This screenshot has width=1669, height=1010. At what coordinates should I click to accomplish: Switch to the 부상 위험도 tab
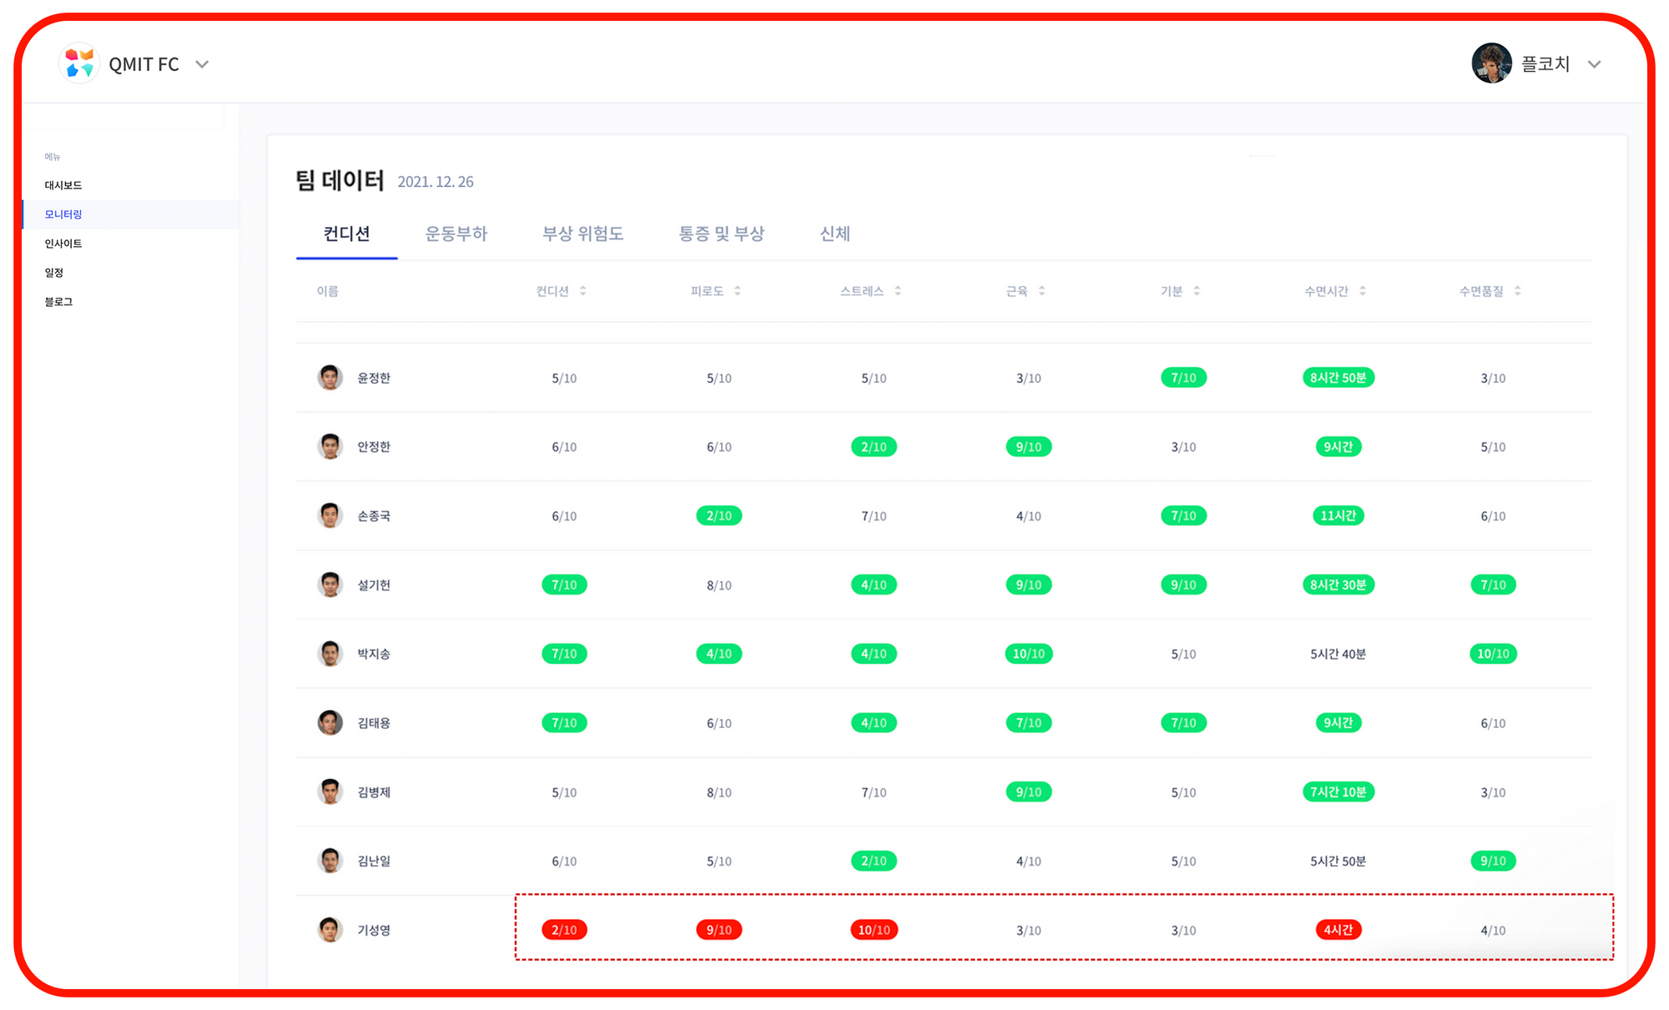582,234
